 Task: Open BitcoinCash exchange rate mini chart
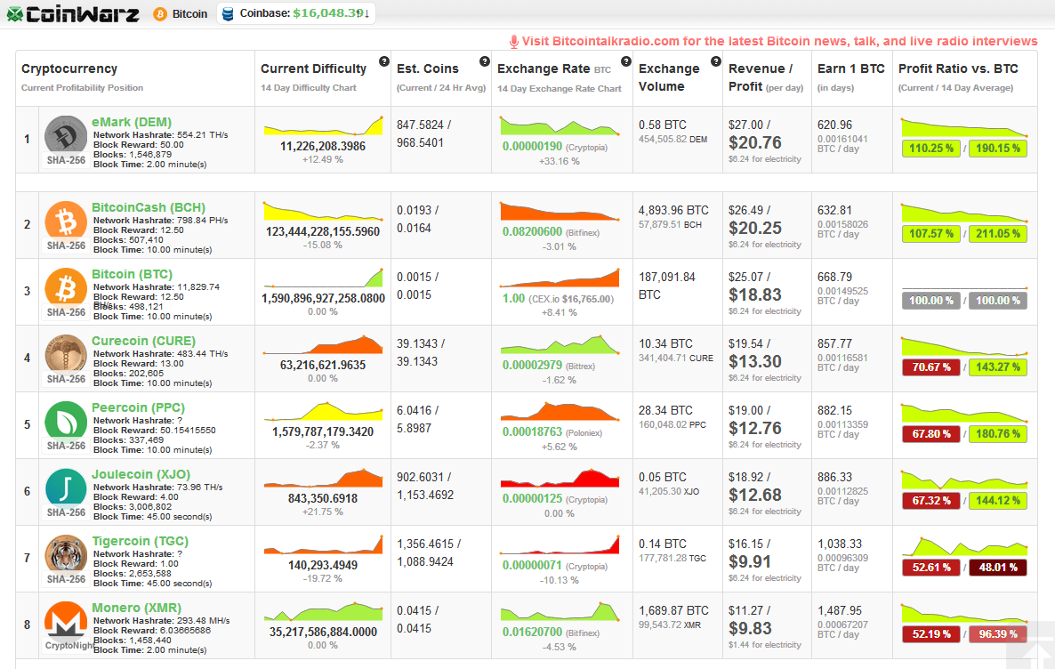pos(560,212)
